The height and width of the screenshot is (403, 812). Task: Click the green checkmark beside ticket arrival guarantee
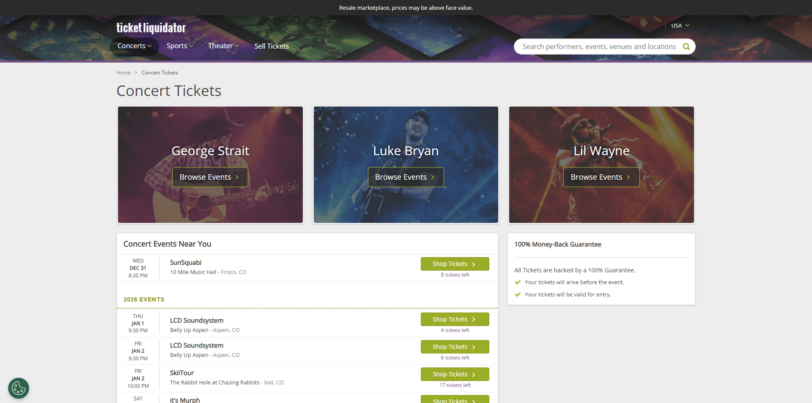pos(518,282)
